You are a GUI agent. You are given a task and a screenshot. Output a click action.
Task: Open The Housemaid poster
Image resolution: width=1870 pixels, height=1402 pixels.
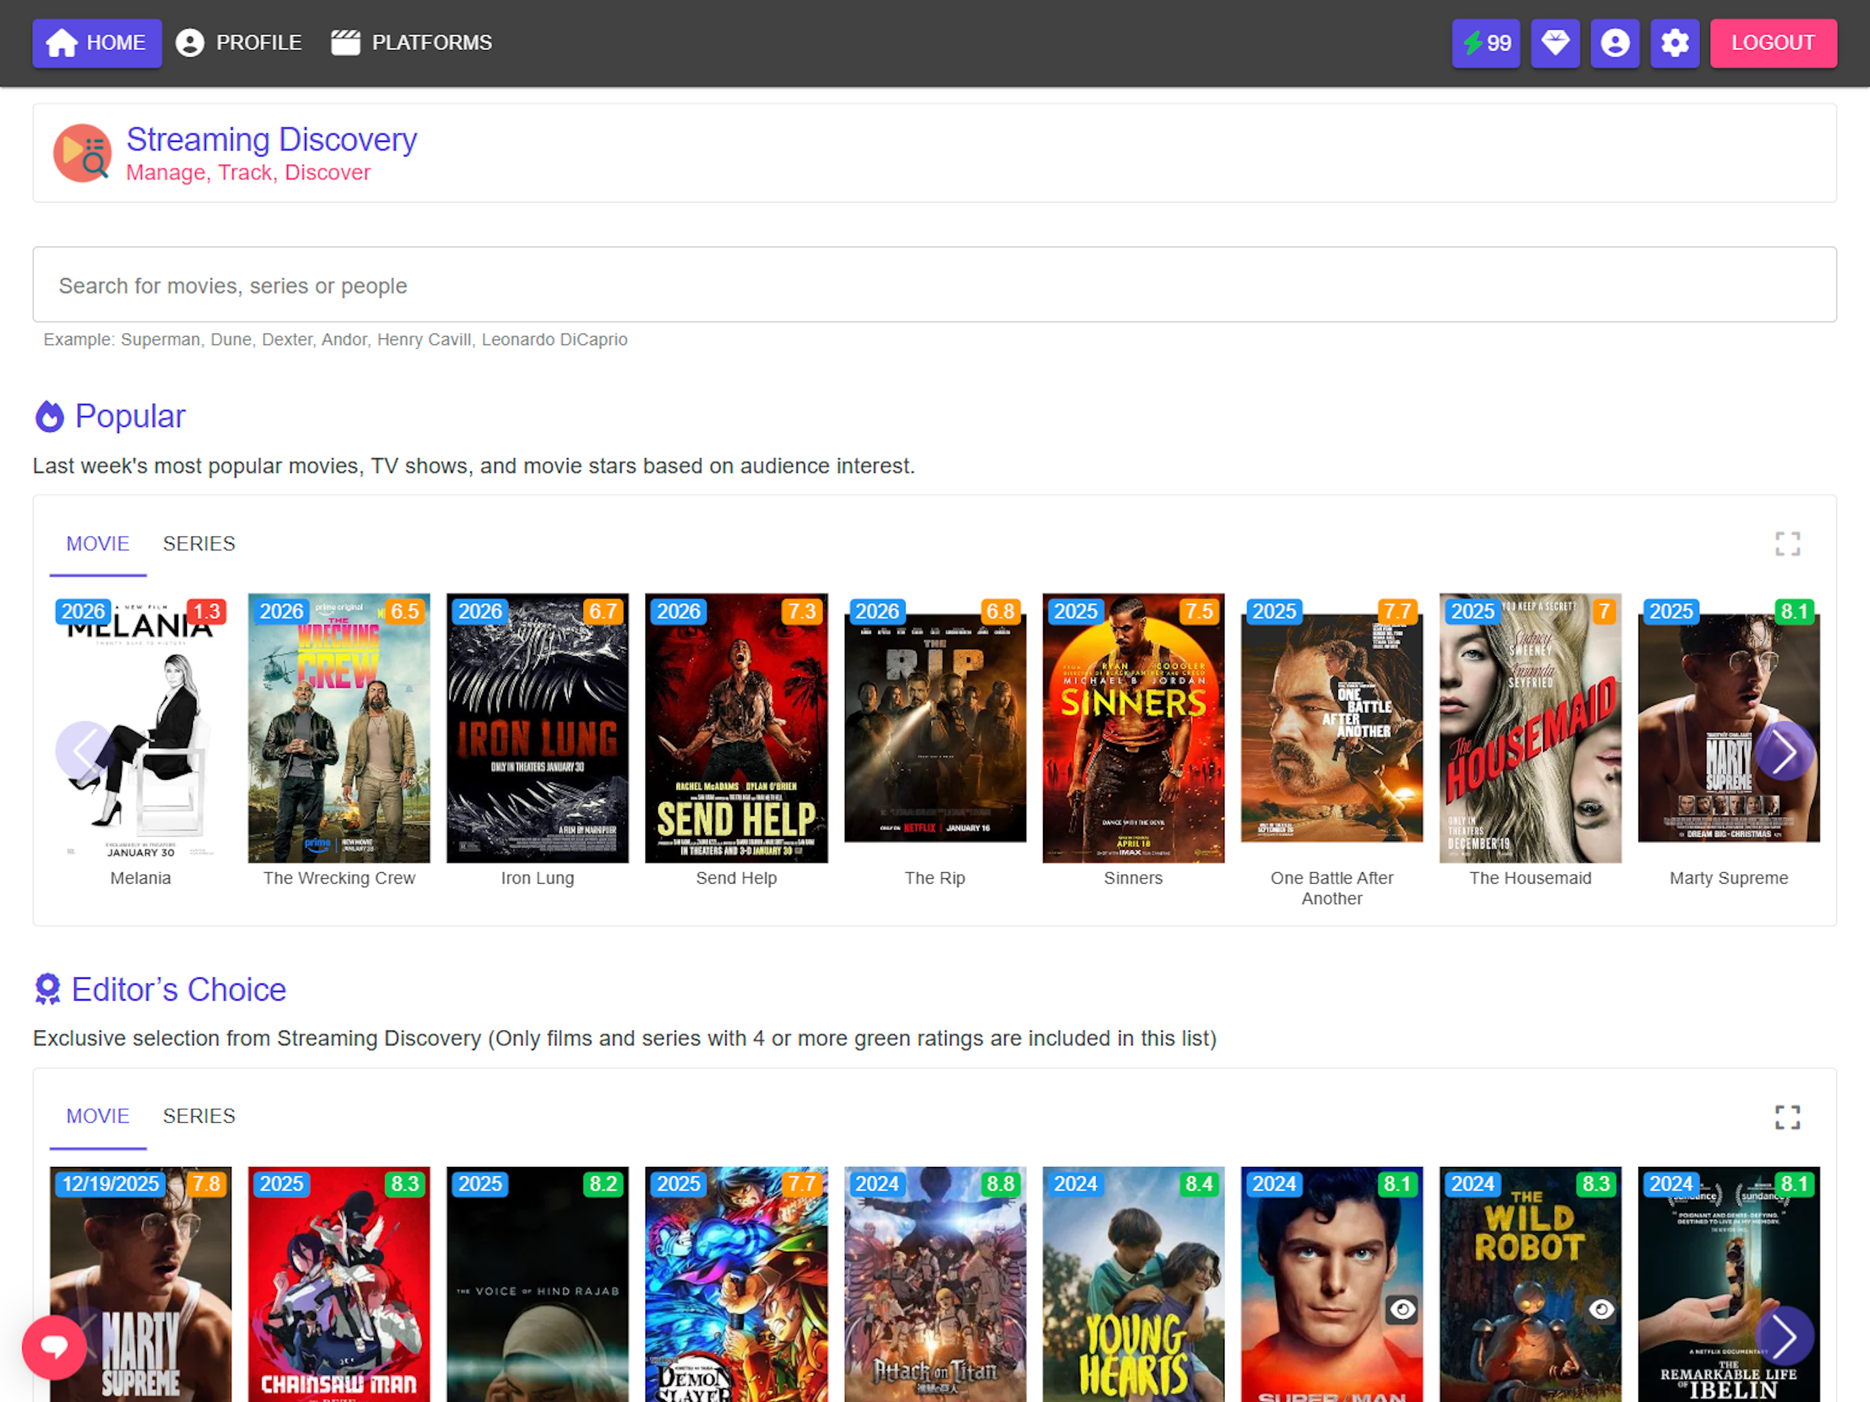1530,727
